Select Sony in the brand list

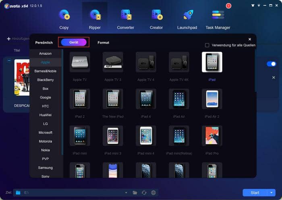[45, 176]
